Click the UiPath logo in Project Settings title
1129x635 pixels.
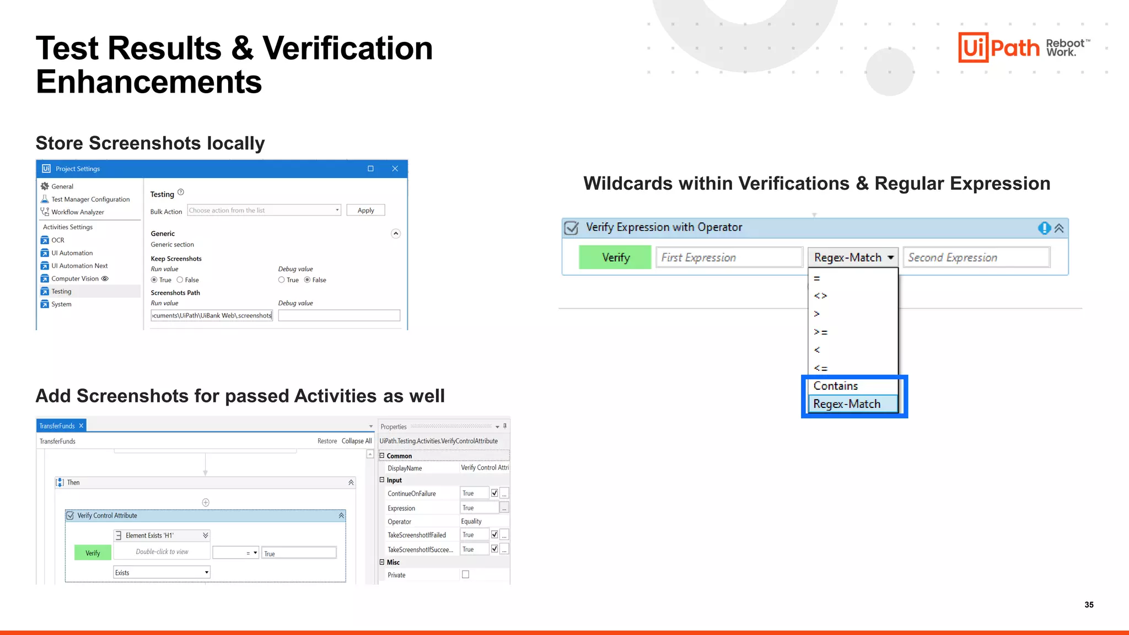tap(46, 169)
